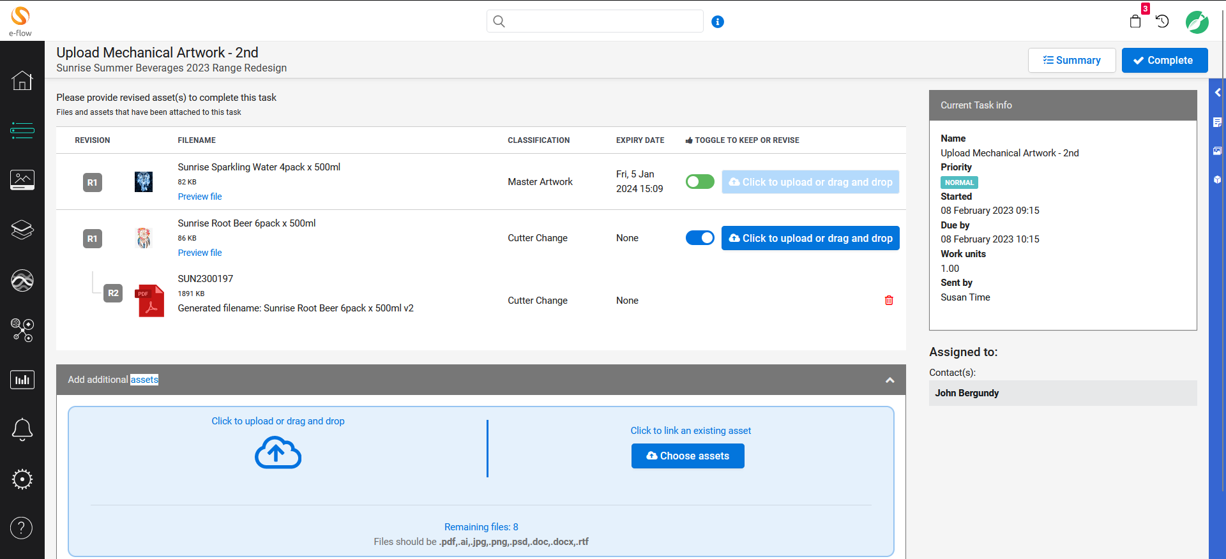Open the layers stack sidebar icon

coord(22,230)
